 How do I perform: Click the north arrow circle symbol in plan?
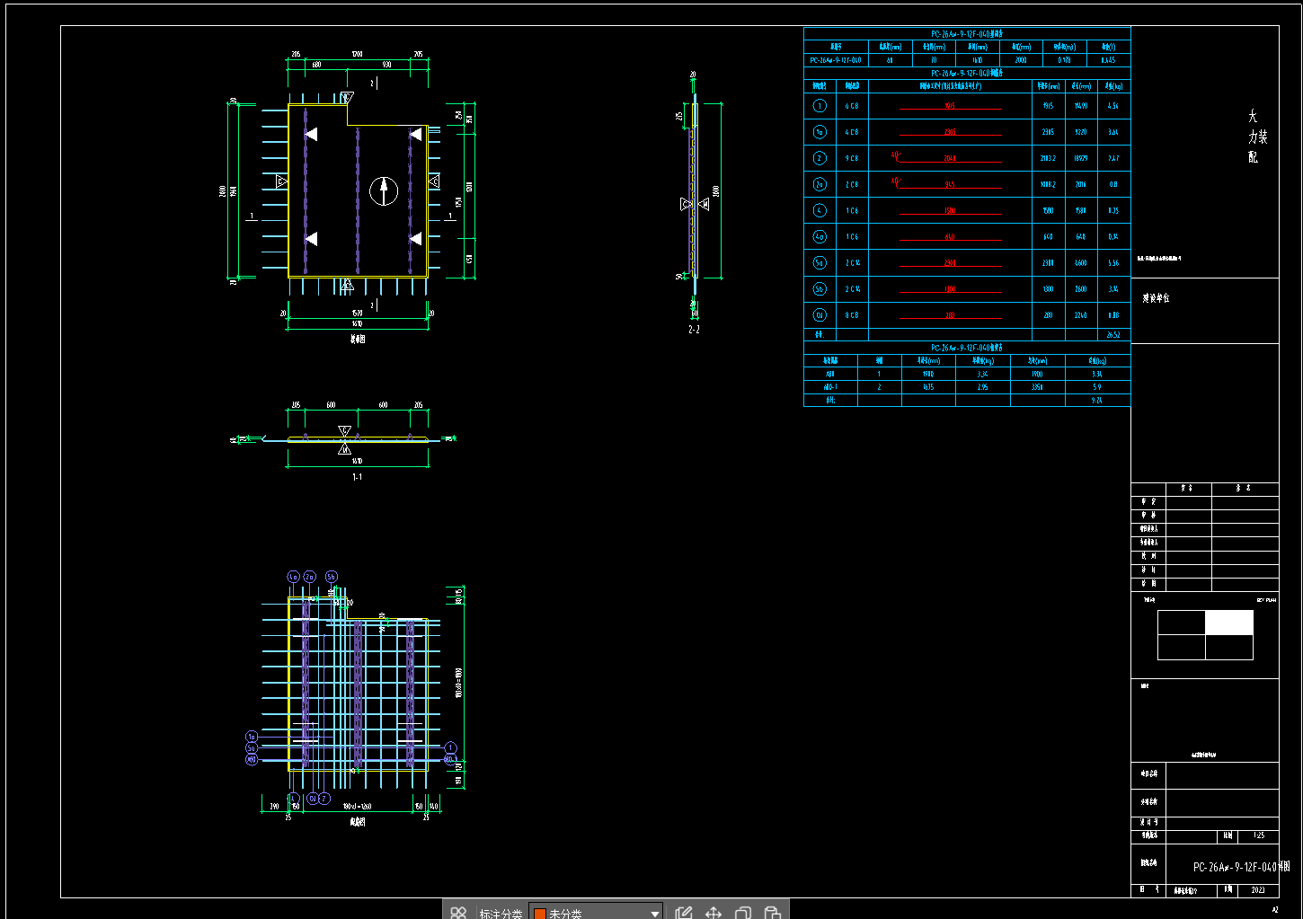tap(384, 190)
